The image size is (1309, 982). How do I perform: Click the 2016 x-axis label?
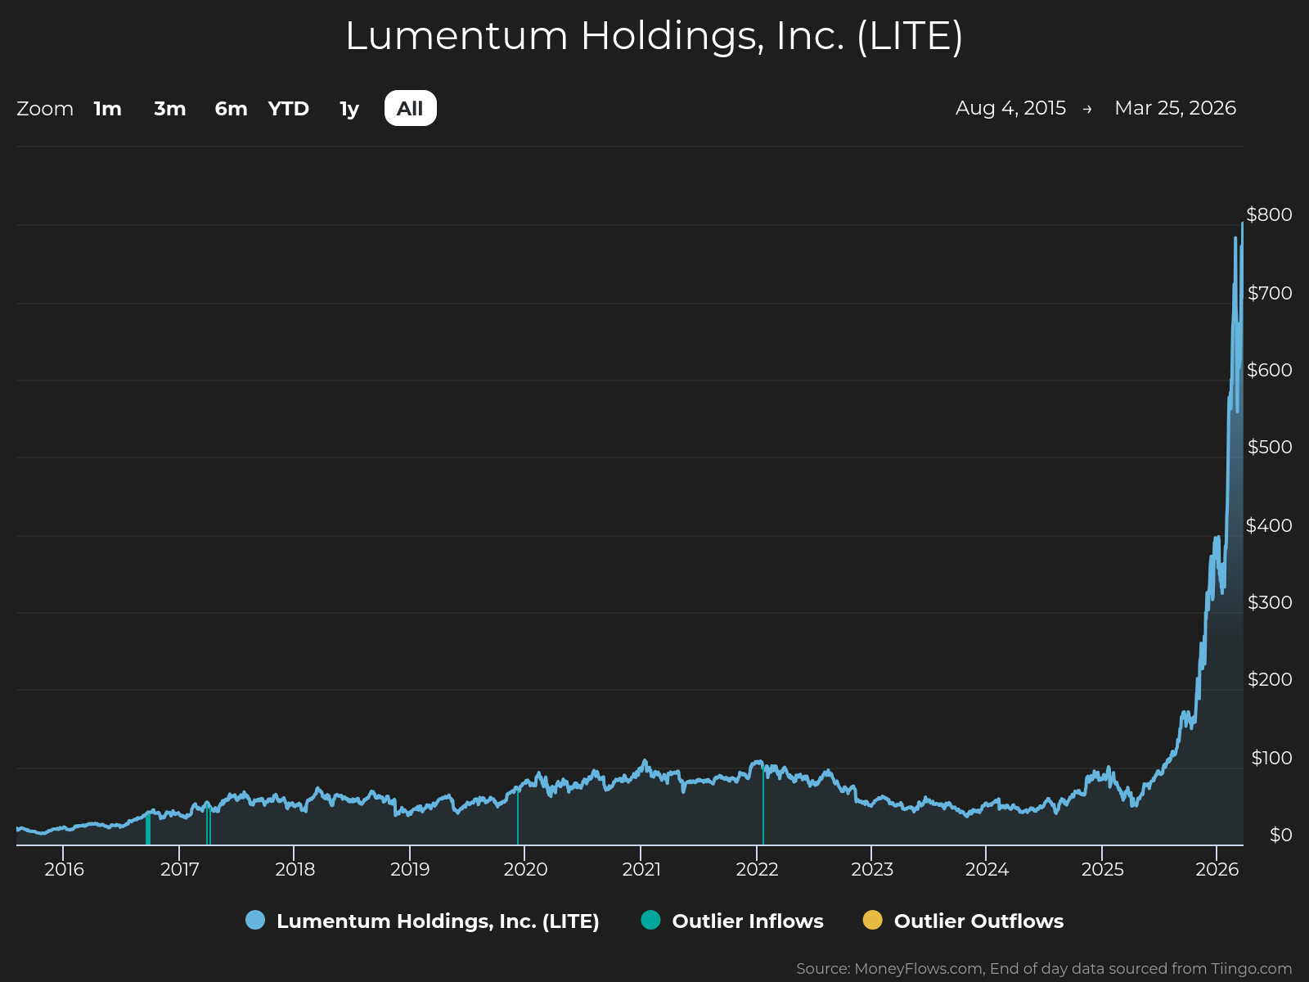pyautogui.click(x=64, y=869)
